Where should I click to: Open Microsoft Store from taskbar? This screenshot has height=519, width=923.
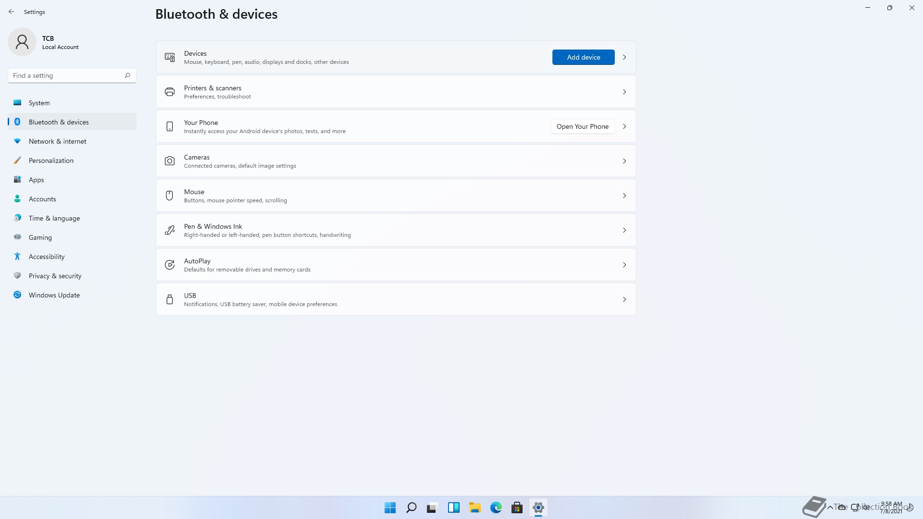point(517,507)
